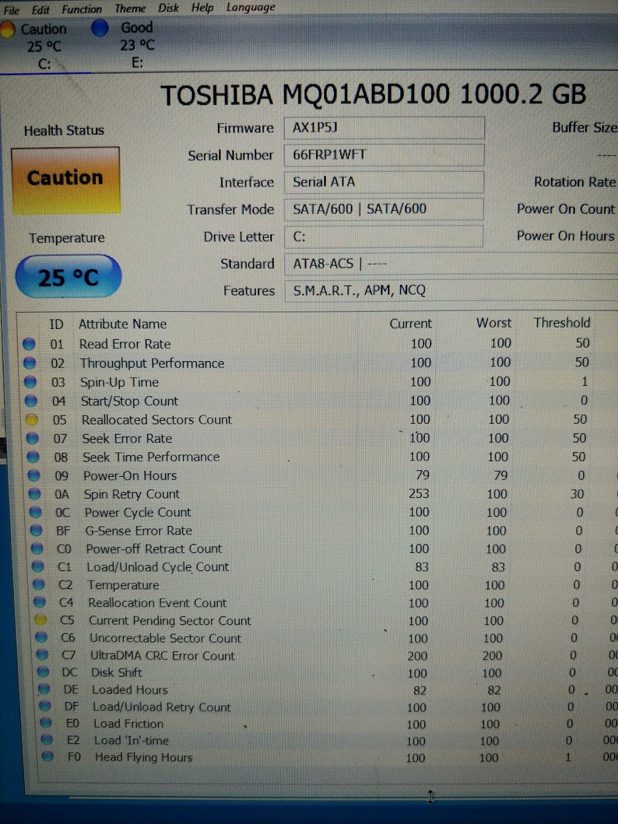Screen dimensions: 618x824
Task: Open the Disk menu
Action: click(168, 8)
